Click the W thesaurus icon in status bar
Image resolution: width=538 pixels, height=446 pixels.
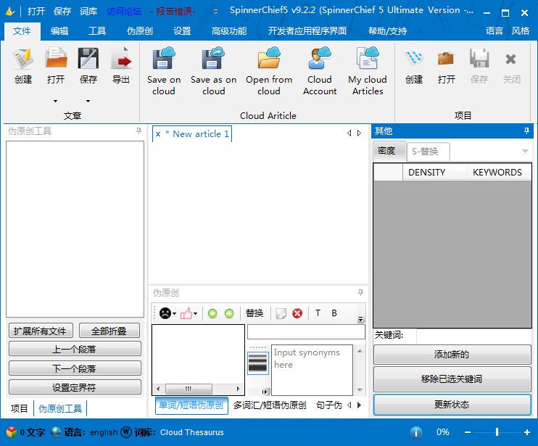[x=126, y=432]
